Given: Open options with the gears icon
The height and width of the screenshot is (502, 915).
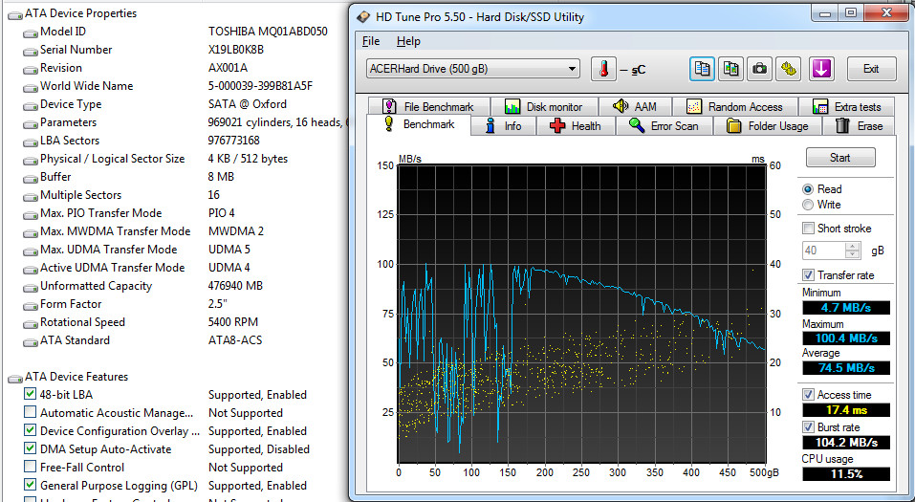Looking at the screenshot, I should pos(788,69).
